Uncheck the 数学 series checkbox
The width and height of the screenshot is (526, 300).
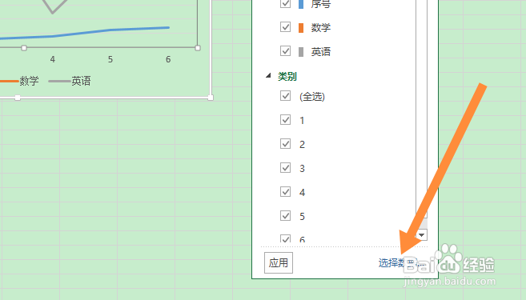(286, 27)
